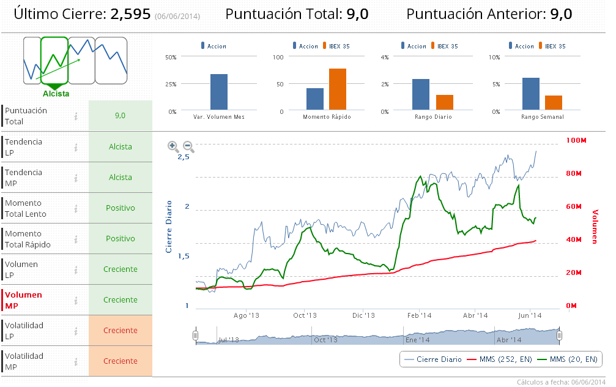Viewport: 616px width, 387px height.
Task: Select the Volatilidad MP row label
Action: 24,362
